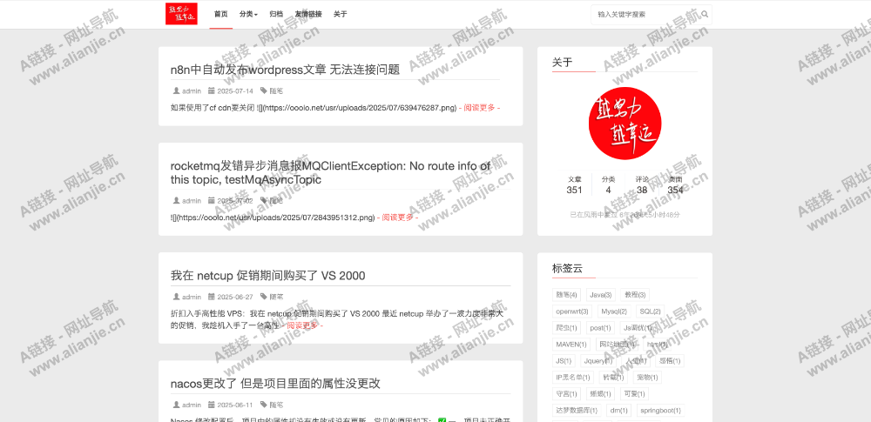Select the Js调优(1) tag
This screenshot has width=871, height=422.
point(638,328)
